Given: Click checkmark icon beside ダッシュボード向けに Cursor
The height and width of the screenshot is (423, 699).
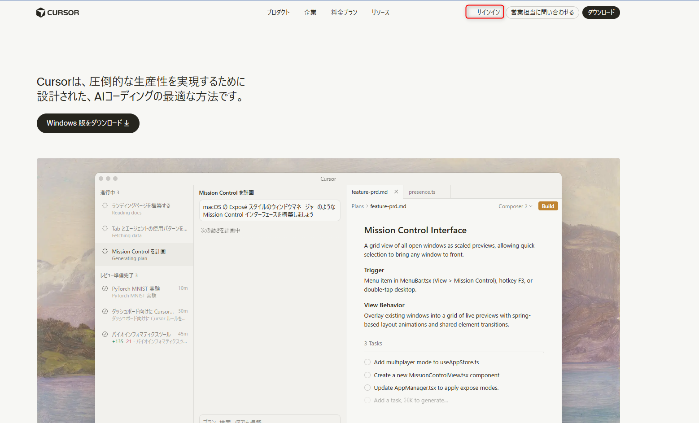Looking at the screenshot, I should pos(105,311).
